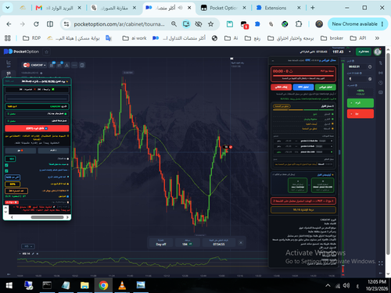Switch to the Pocket Option browser tab
The image size is (391, 293).
[x=224, y=8]
